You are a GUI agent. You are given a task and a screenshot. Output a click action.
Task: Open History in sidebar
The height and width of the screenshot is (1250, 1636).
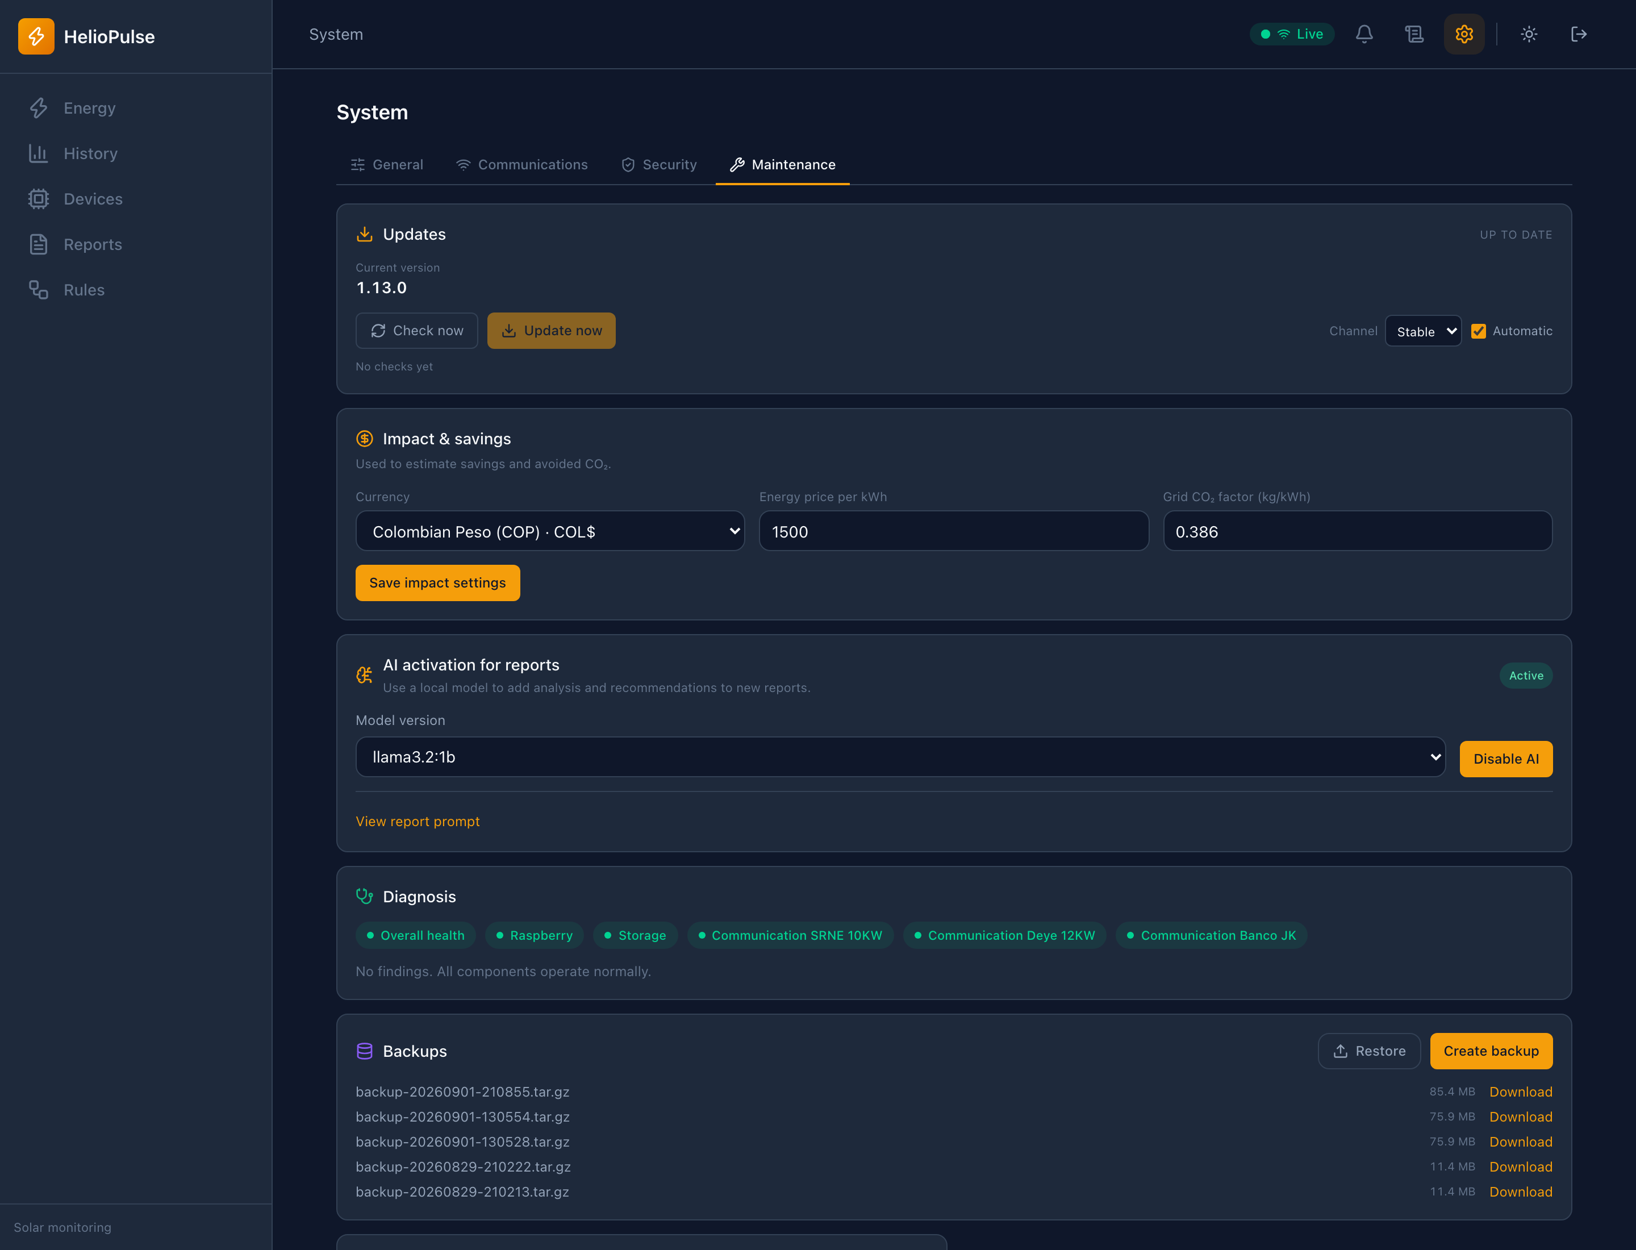[x=135, y=153]
